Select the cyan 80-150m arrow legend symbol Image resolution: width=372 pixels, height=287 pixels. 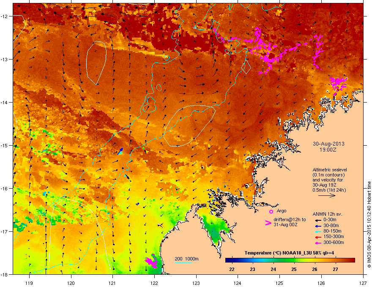coord(318,232)
